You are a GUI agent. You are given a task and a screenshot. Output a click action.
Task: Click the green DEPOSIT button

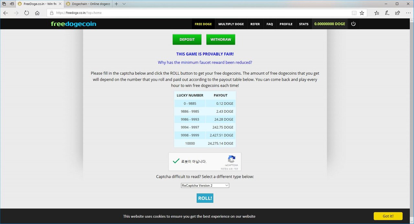pos(187,39)
